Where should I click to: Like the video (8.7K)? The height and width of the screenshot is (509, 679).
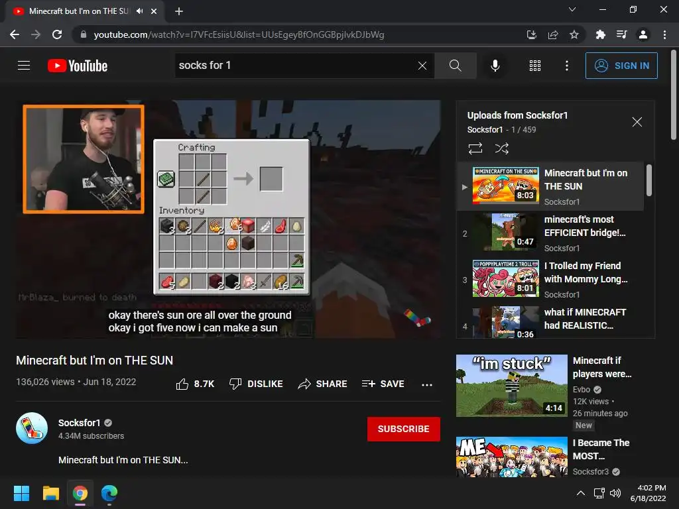(x=195, y=384)
